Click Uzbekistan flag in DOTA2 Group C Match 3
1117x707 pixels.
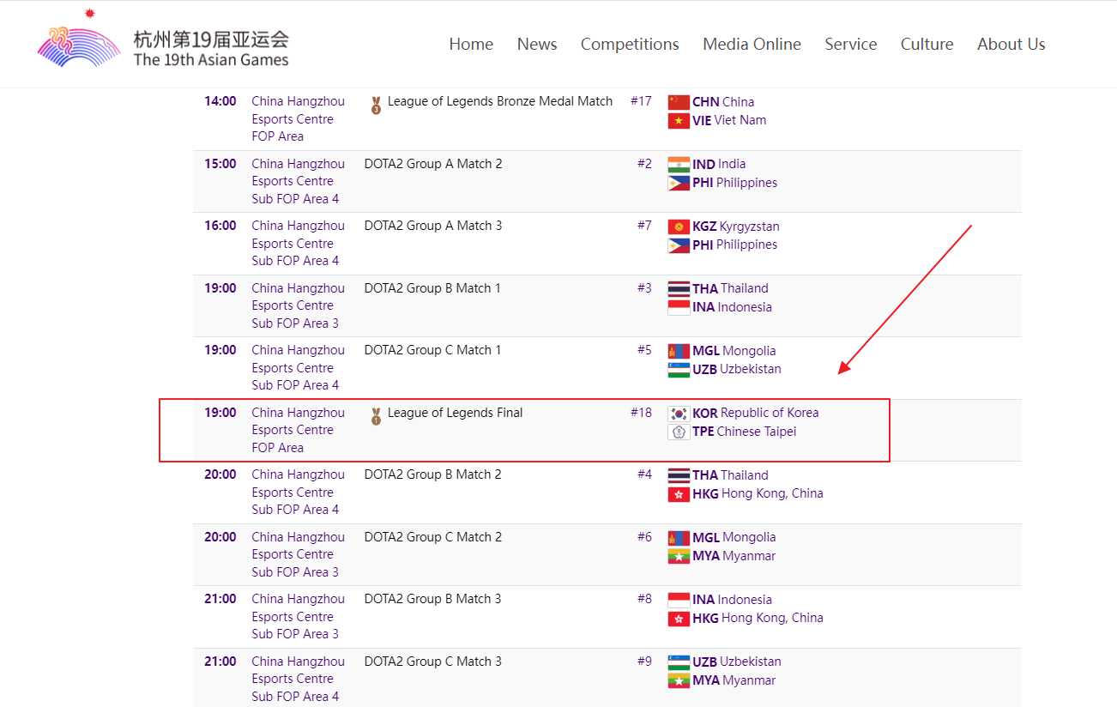tap(679, 662)
